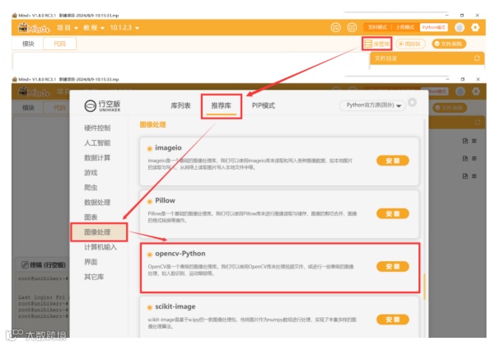The height and width of the screenshot is (346, 500).
Task: Select the 爬虫 category
Action: tap(91, 188)
